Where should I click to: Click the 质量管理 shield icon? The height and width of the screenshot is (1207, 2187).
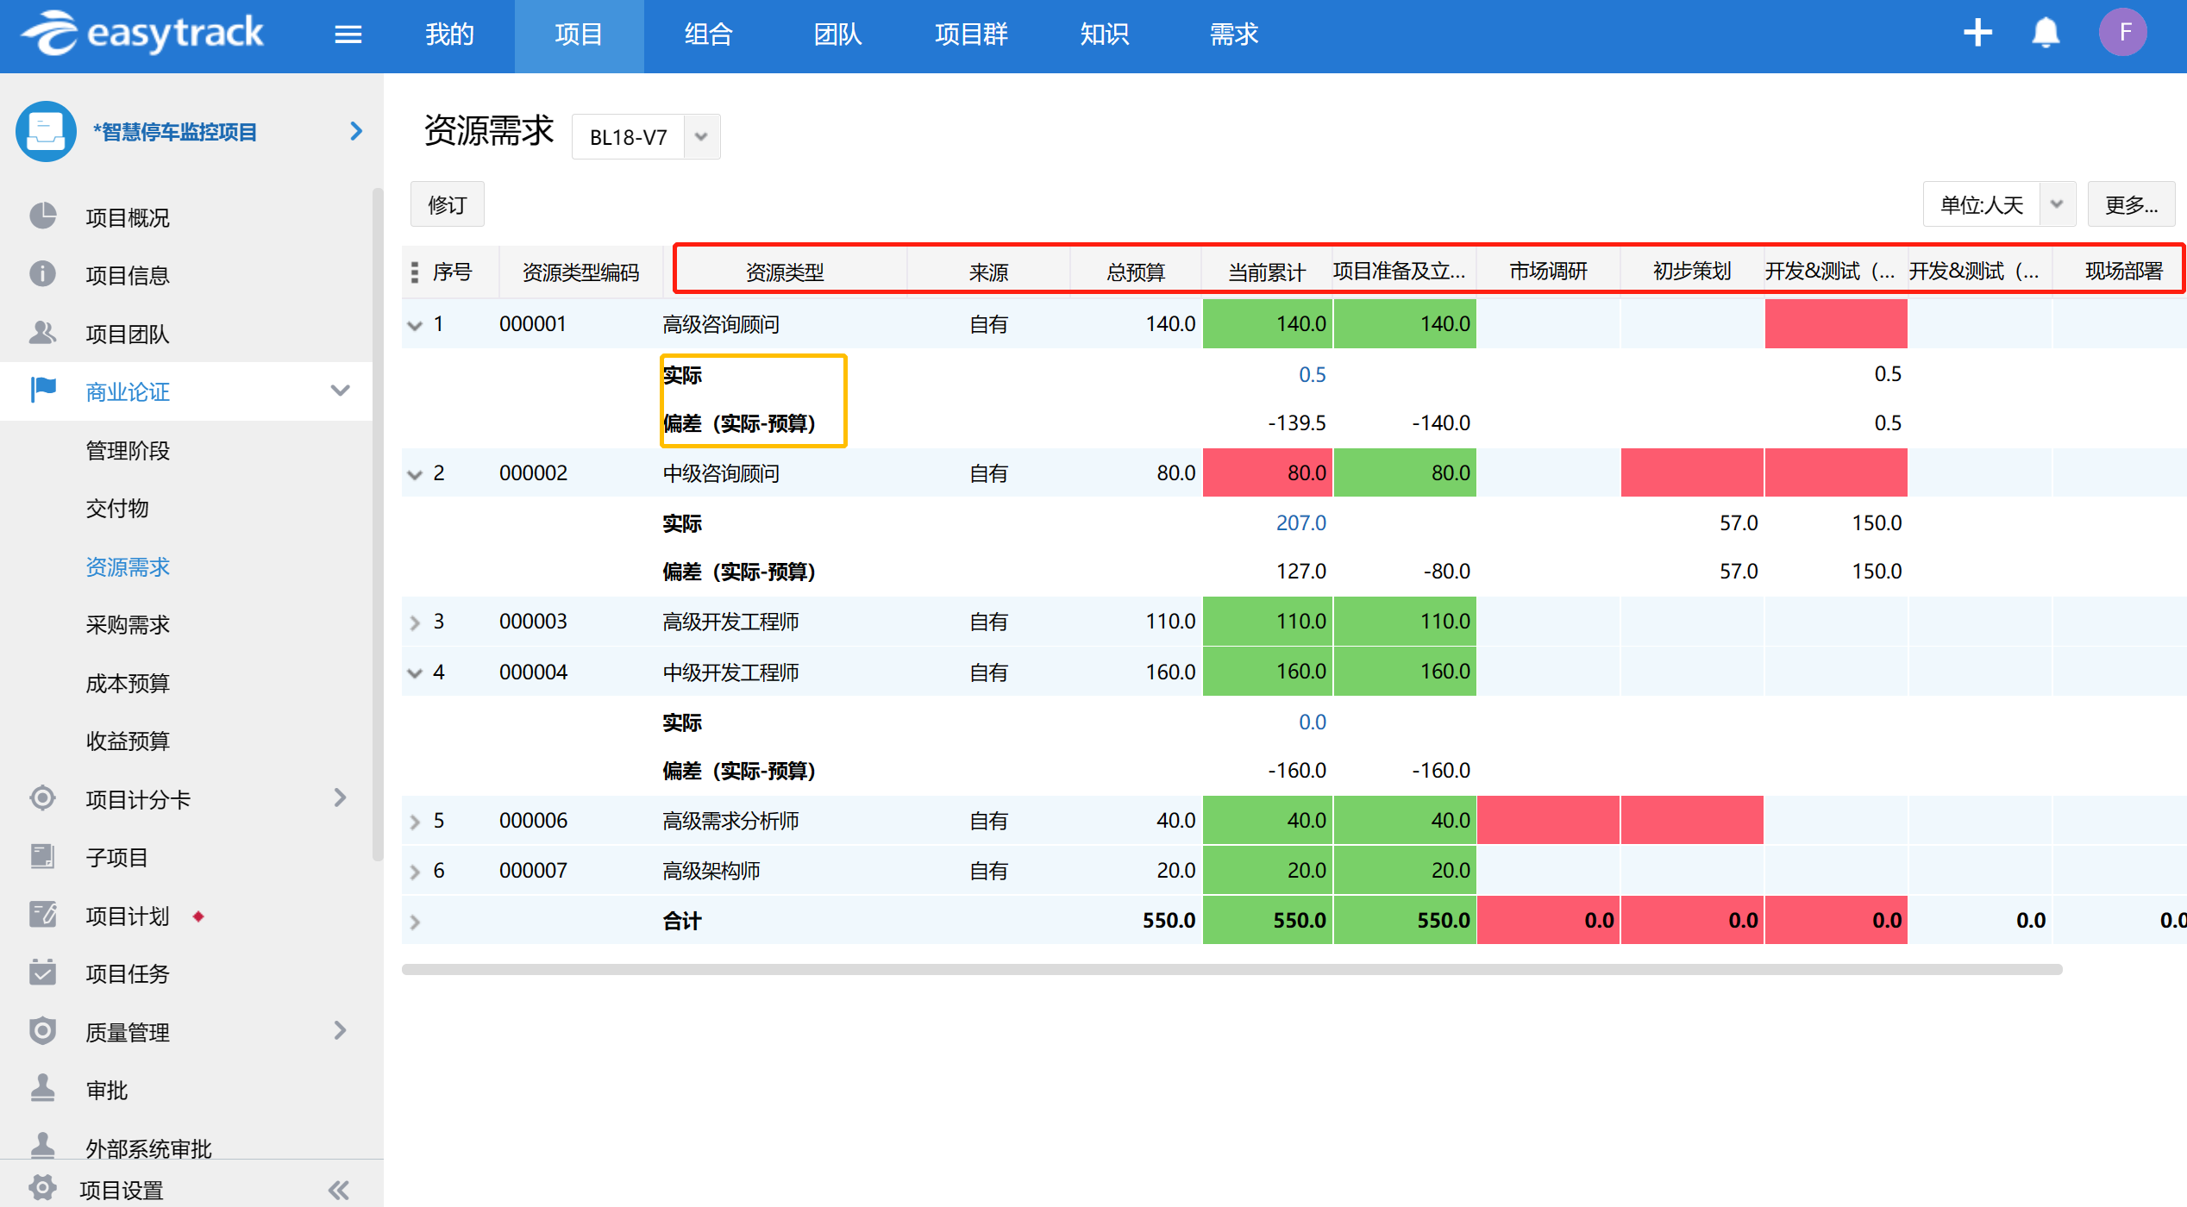42,1031
